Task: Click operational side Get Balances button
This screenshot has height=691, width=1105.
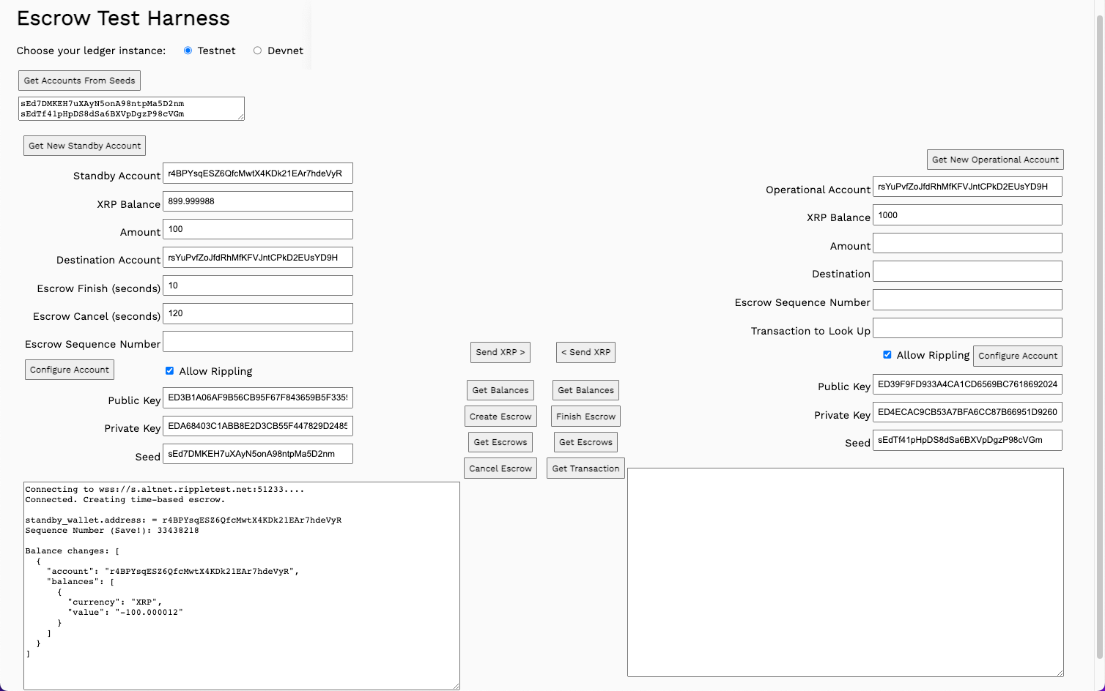Action: (x=585, y=390)
